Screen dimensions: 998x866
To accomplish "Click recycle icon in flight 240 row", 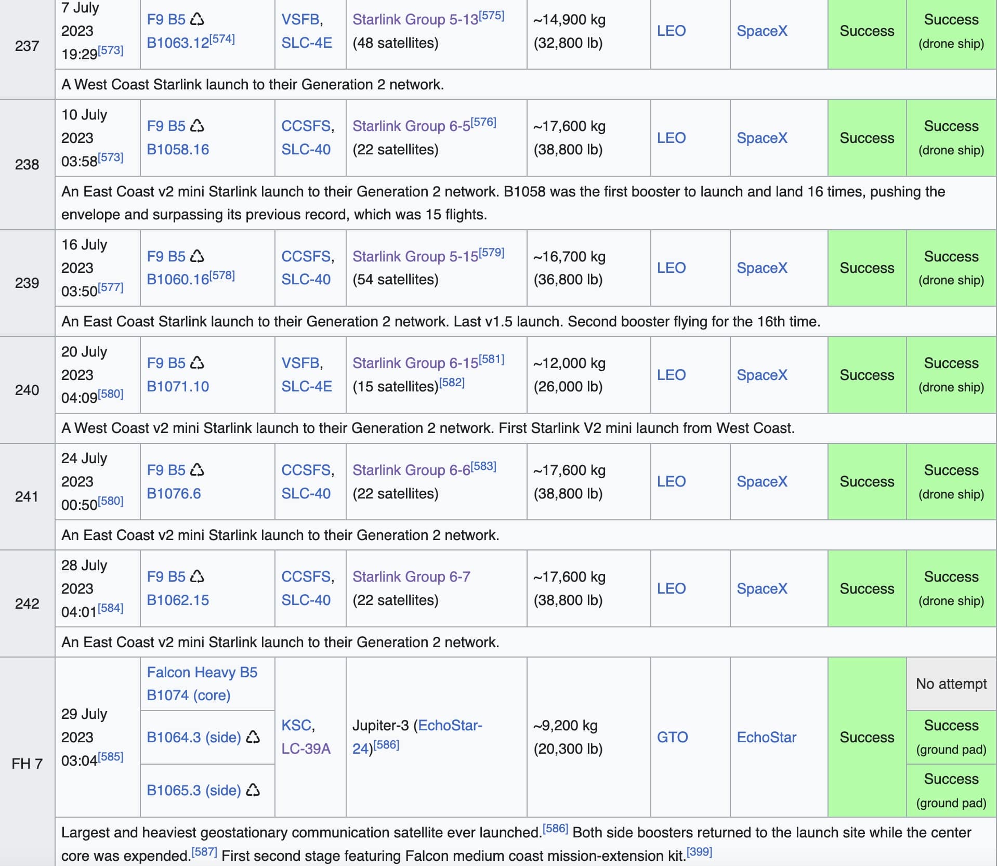I will click(x=197, y=363).
